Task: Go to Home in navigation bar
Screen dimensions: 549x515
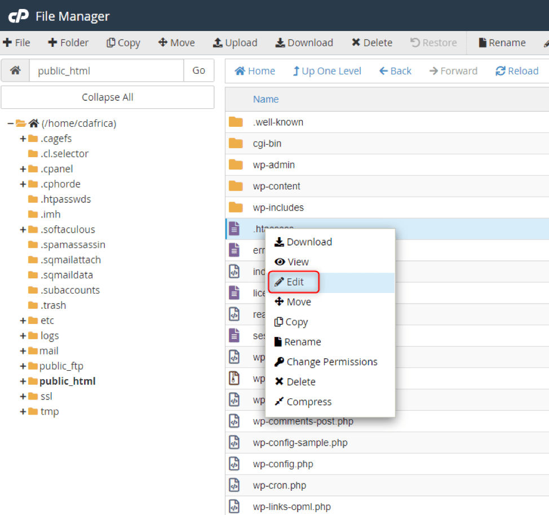Action: 255,71
